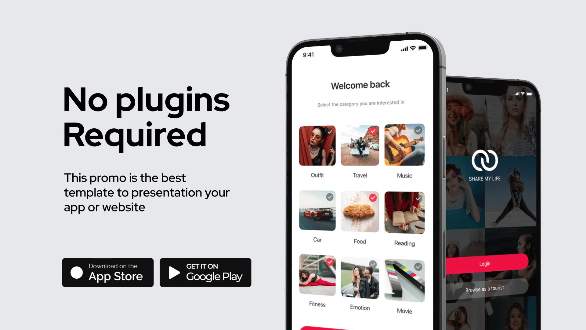The width and height of the screenshot is (586, 330).
Task: Select Browse as a tourist option
Action: point(484,288)
